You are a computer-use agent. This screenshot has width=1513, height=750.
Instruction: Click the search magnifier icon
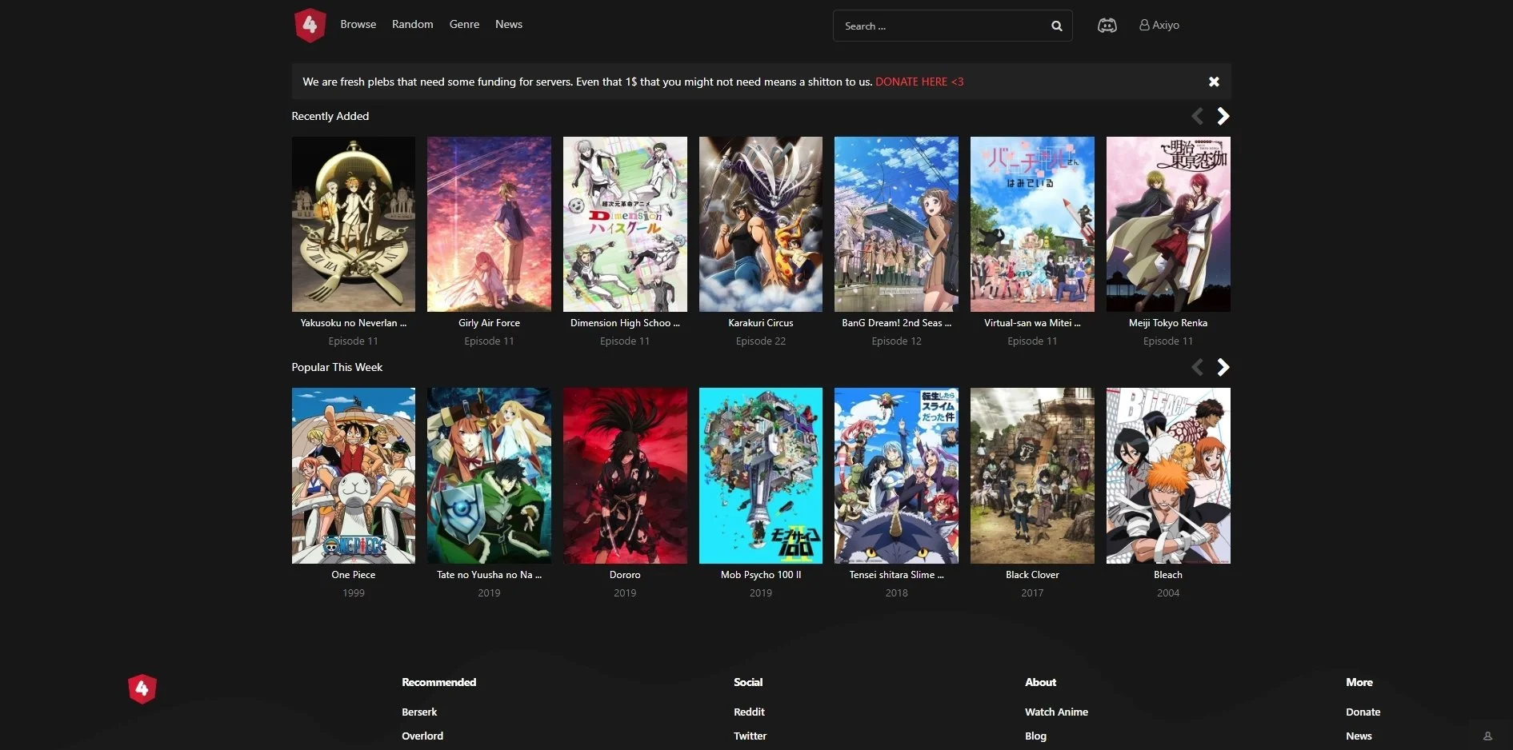click(1056, 26)
